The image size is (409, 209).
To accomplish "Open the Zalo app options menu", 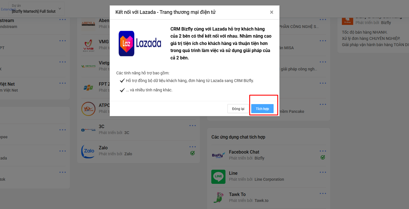I will 193,147.
